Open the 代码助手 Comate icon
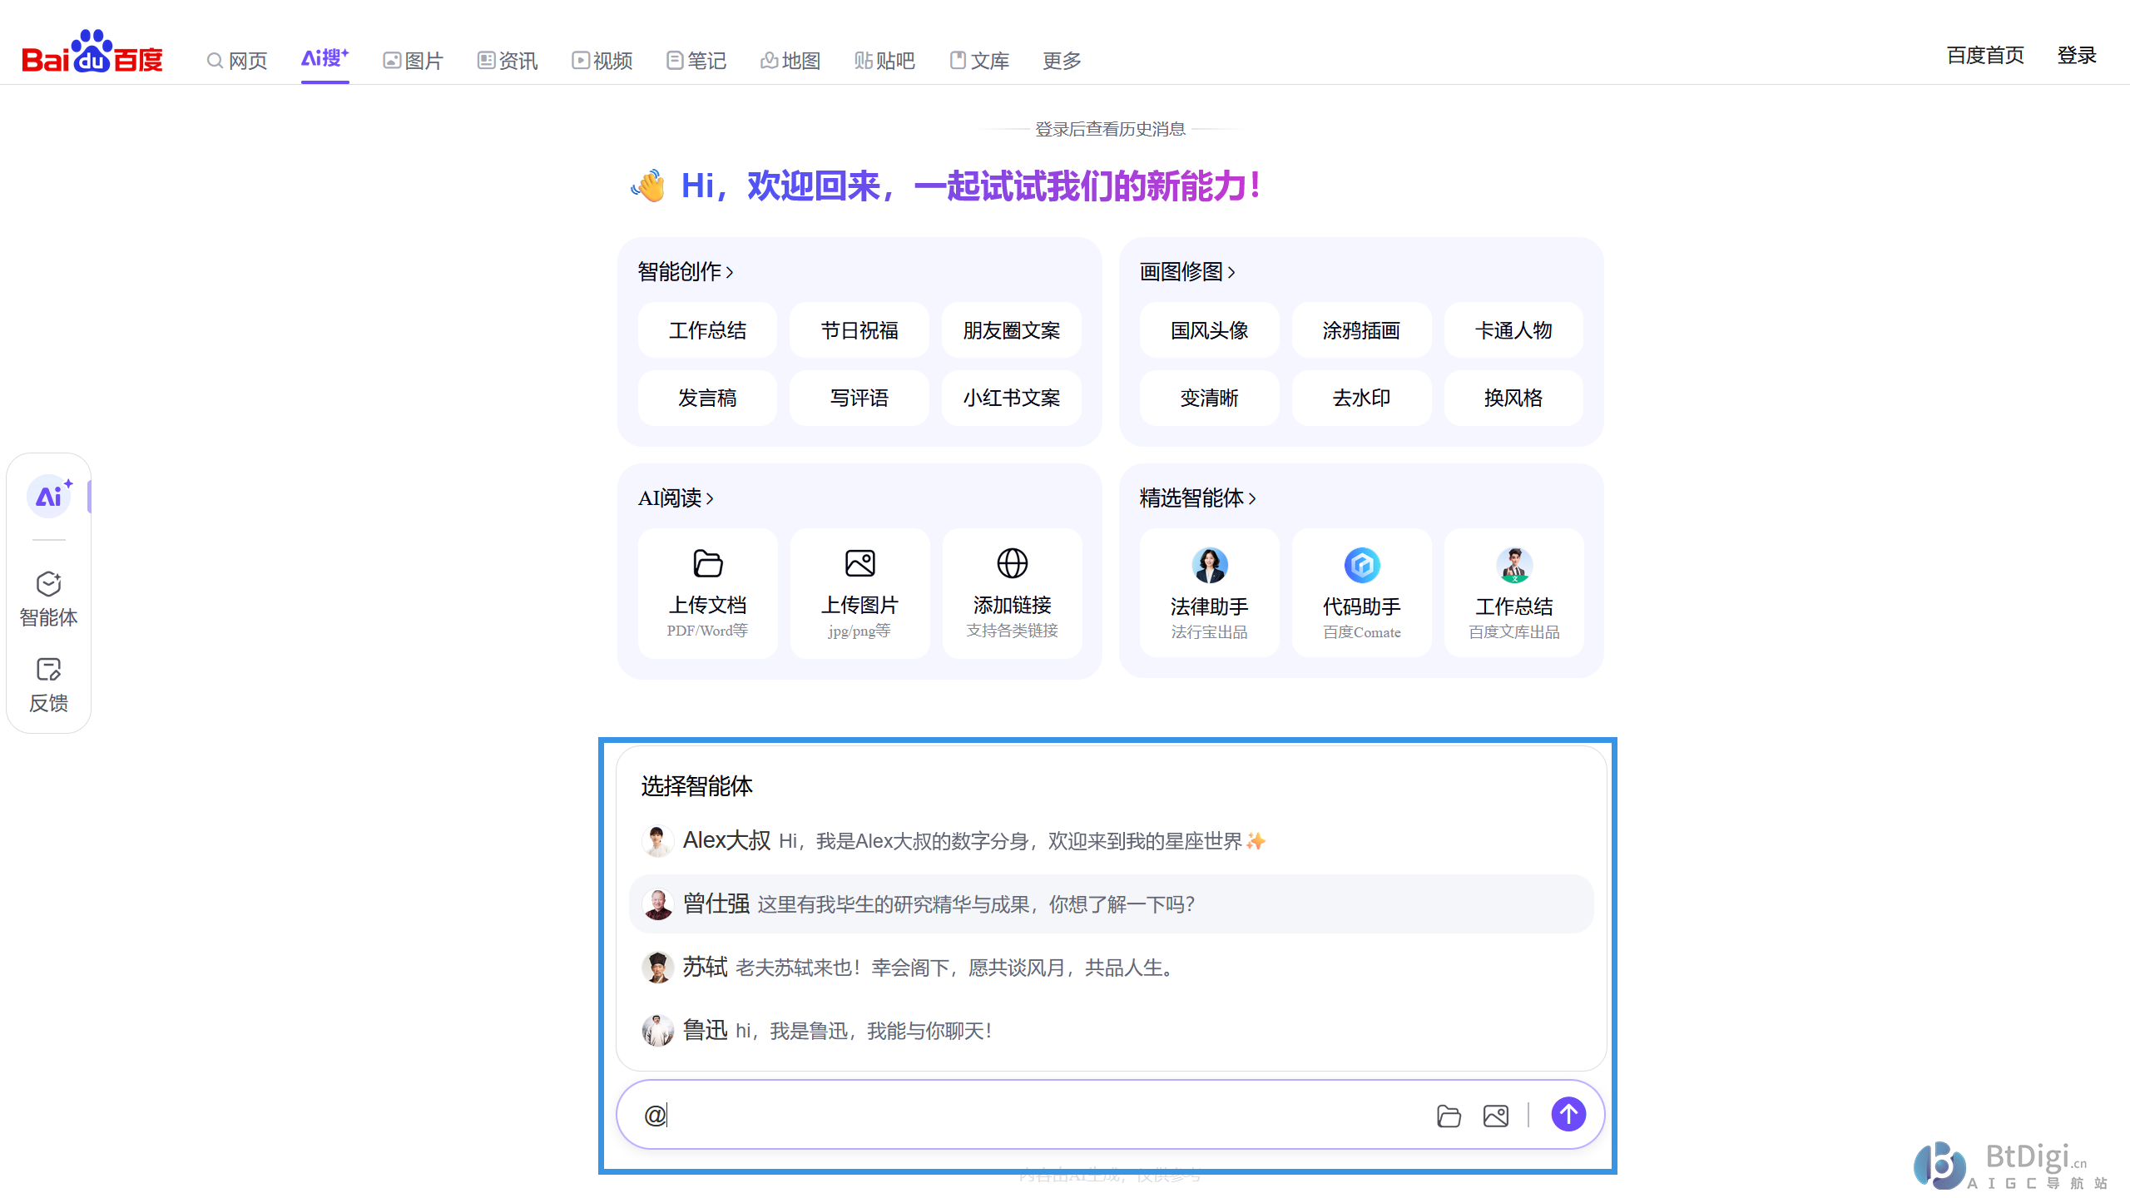 pyautogui.click(x=1362, y=565)
